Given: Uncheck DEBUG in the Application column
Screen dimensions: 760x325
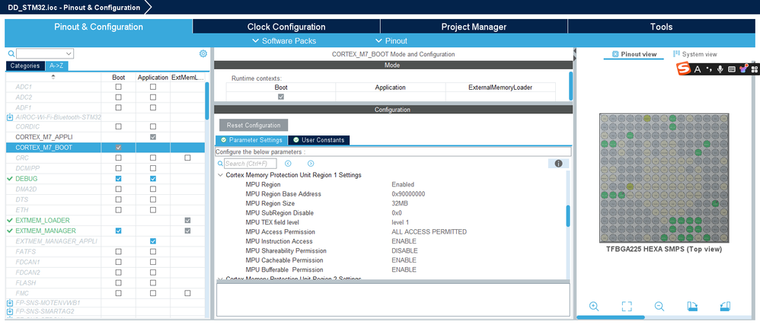Looking at the screenshot, I should point(152,179).
